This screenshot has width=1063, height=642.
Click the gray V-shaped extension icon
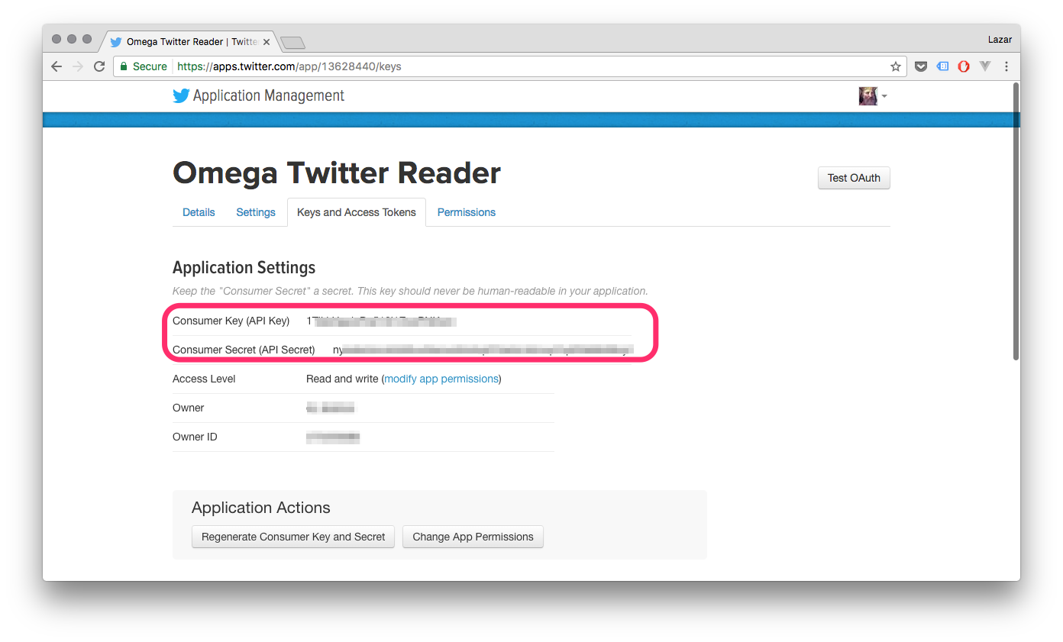coord(985,66)
